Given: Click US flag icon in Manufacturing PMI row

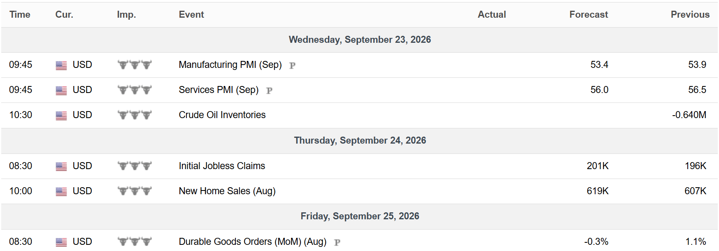Looking at the screenshot, I should [x=61, y=65].
